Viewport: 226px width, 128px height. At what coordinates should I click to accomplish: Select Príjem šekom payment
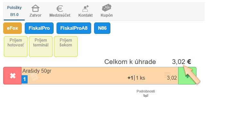coord(66,46)
